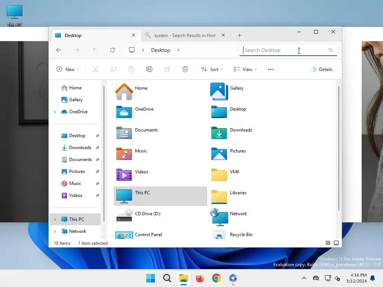The image size is (383, 287).
Task: Open taskbar Search
Action: coord(167,278)
